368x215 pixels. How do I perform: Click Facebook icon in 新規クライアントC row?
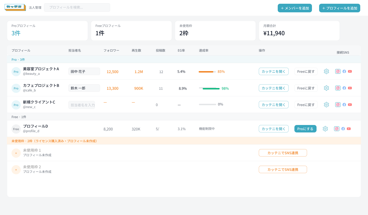(344, 105)
